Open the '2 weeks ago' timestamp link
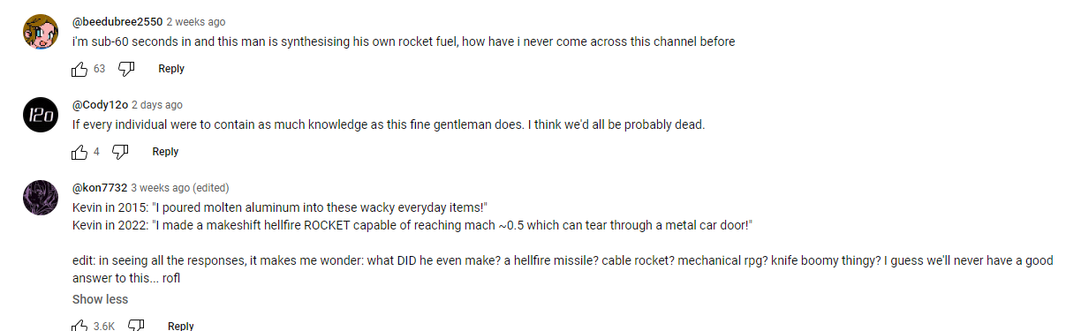This screenshot has height=331, width=1081. coord(196,21)
